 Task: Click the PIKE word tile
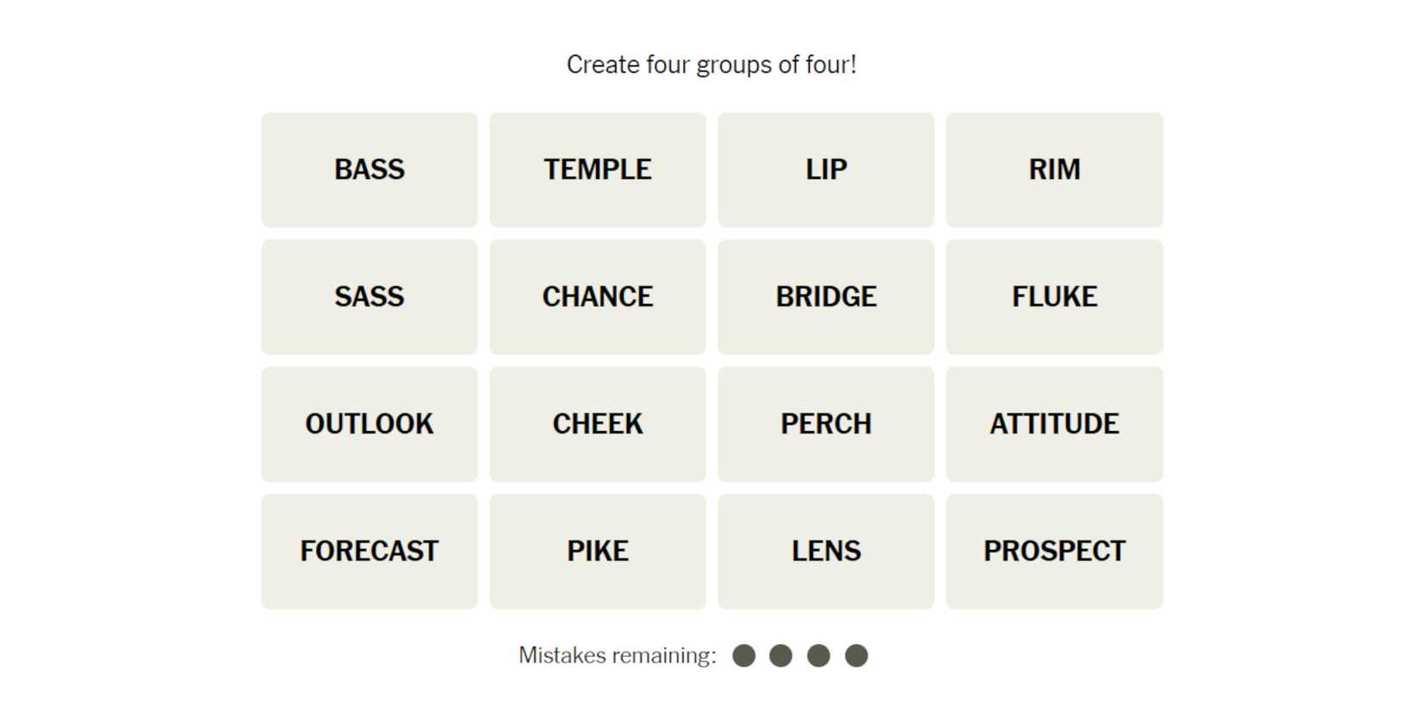pos(598,552)
